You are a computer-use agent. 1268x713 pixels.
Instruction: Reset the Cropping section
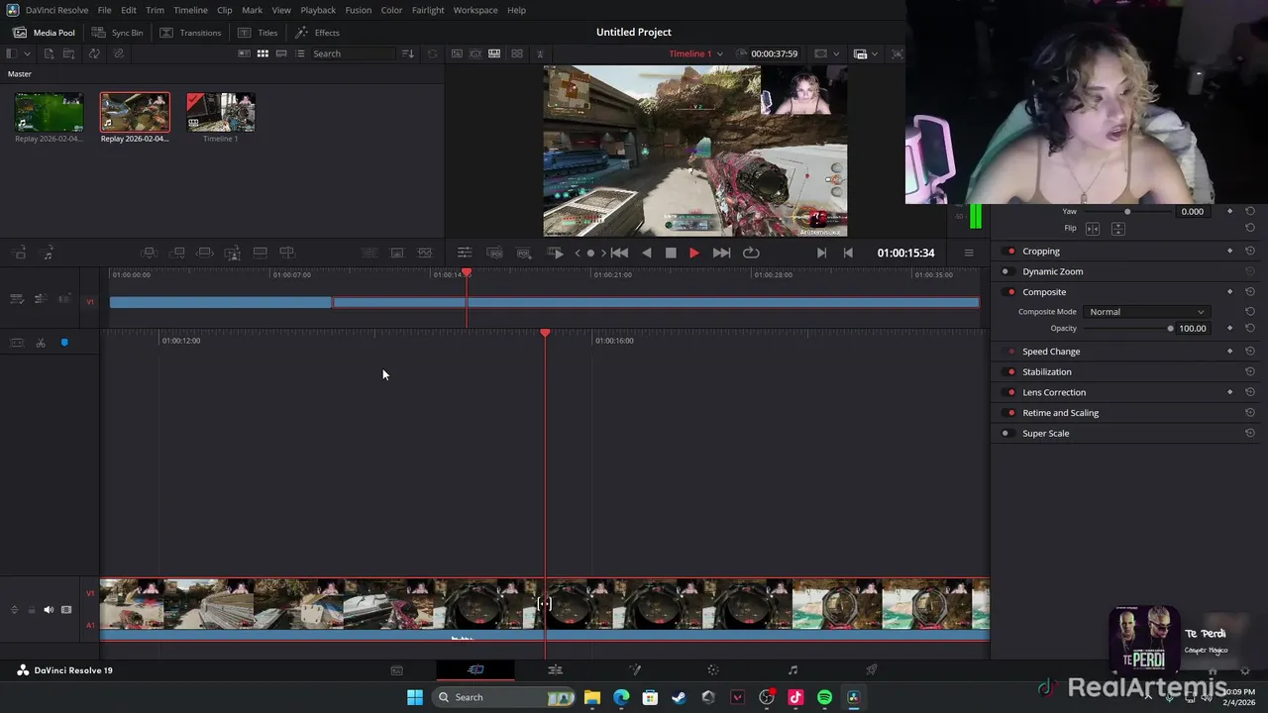[x=1250, y=251]
